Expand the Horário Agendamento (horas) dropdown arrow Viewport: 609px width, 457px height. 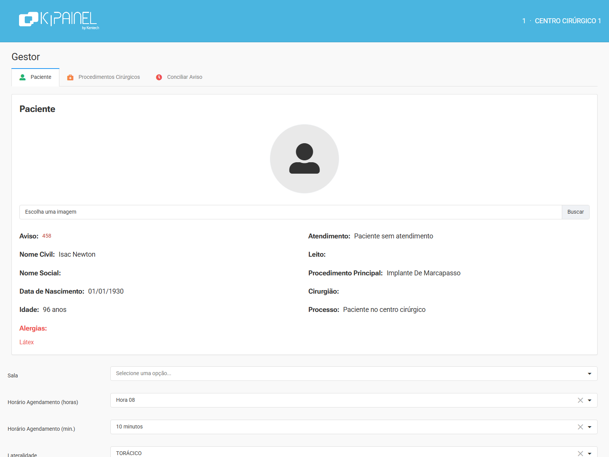(590, 400)
